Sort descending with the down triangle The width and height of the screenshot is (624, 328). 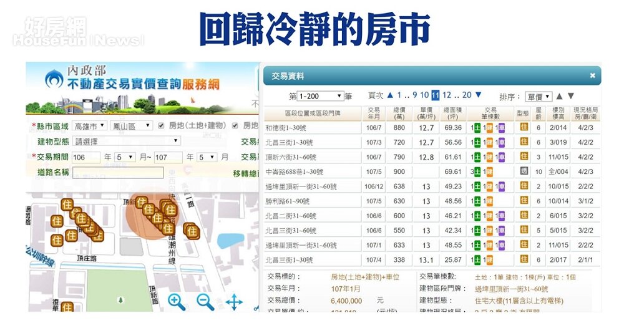point(571,96)
